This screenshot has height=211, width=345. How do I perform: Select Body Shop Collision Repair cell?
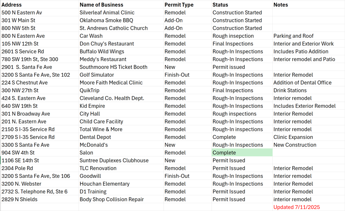121,199
